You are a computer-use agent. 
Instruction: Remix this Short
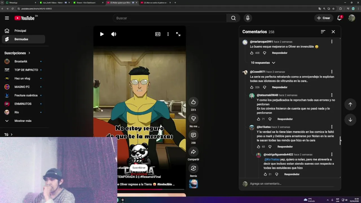pyautogui.click(x=193, y=168)
